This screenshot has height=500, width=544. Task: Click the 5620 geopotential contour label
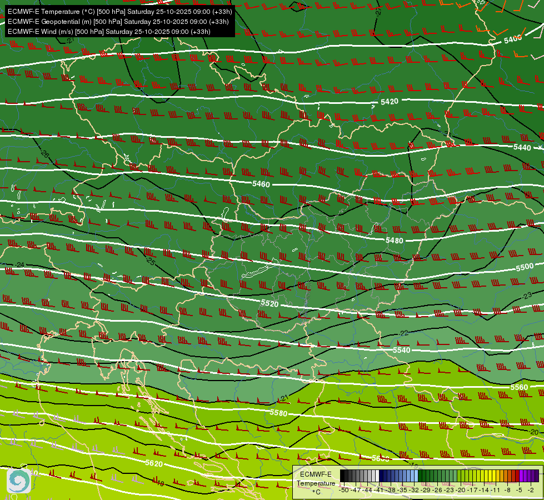coord(154,463)
